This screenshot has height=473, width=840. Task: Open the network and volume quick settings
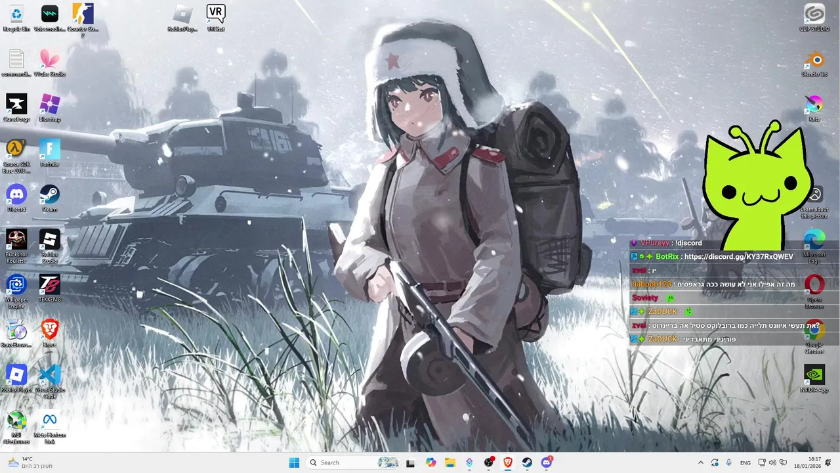click(x=772, y=462)
